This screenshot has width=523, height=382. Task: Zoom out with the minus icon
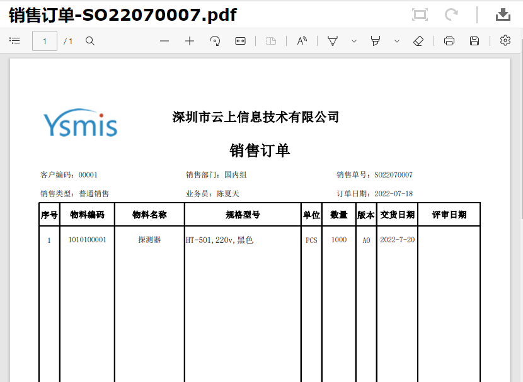click(x=164, y=41)
